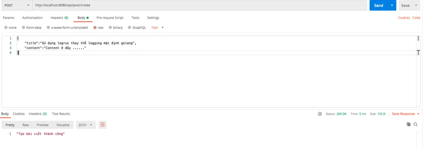The image size is (423, 149).
Task: Open the JSON response format dropdown
Action: [86, 125]
